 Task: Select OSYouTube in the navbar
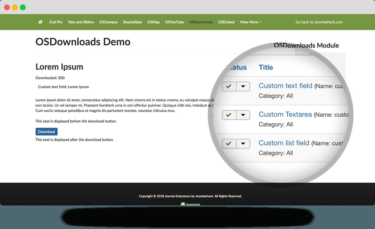[174, 22]
